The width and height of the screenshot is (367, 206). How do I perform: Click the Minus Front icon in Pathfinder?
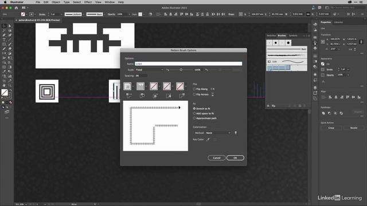(329, 113)
